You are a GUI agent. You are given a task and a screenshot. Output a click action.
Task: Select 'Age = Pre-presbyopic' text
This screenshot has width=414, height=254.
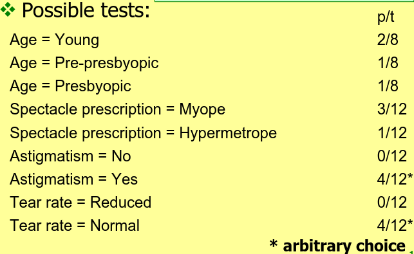point(84,63)
